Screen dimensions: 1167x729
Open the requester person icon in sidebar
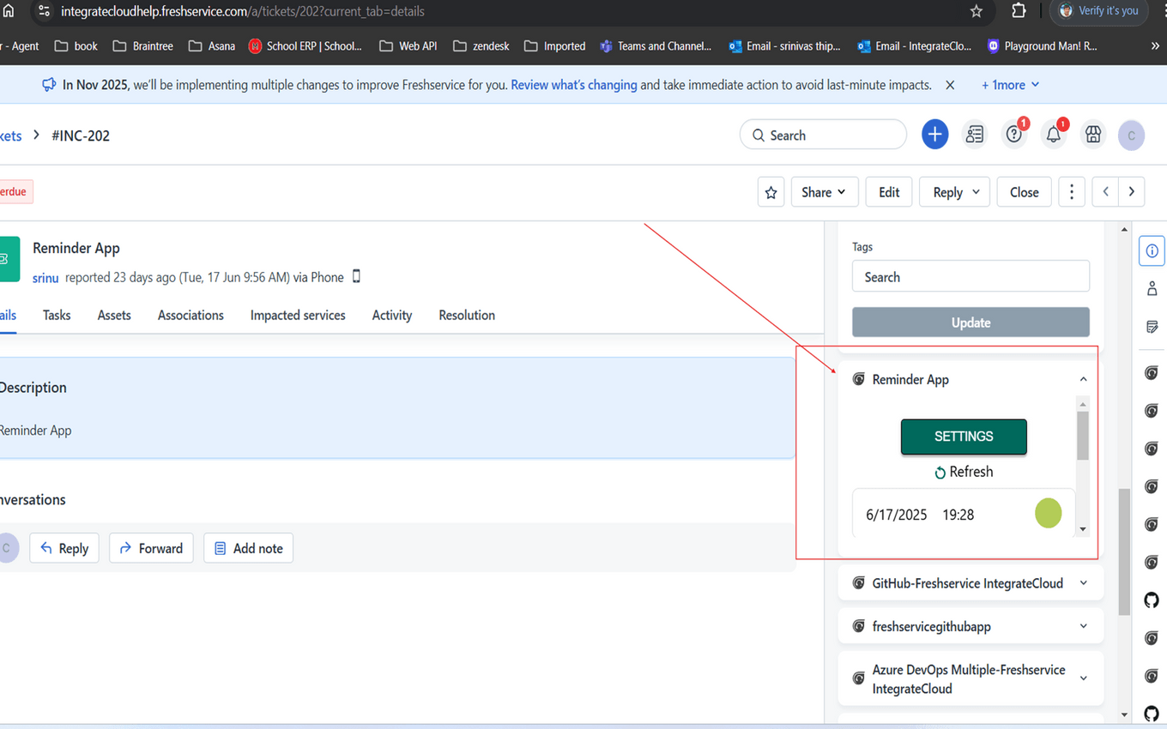(x=1152, y=289)
